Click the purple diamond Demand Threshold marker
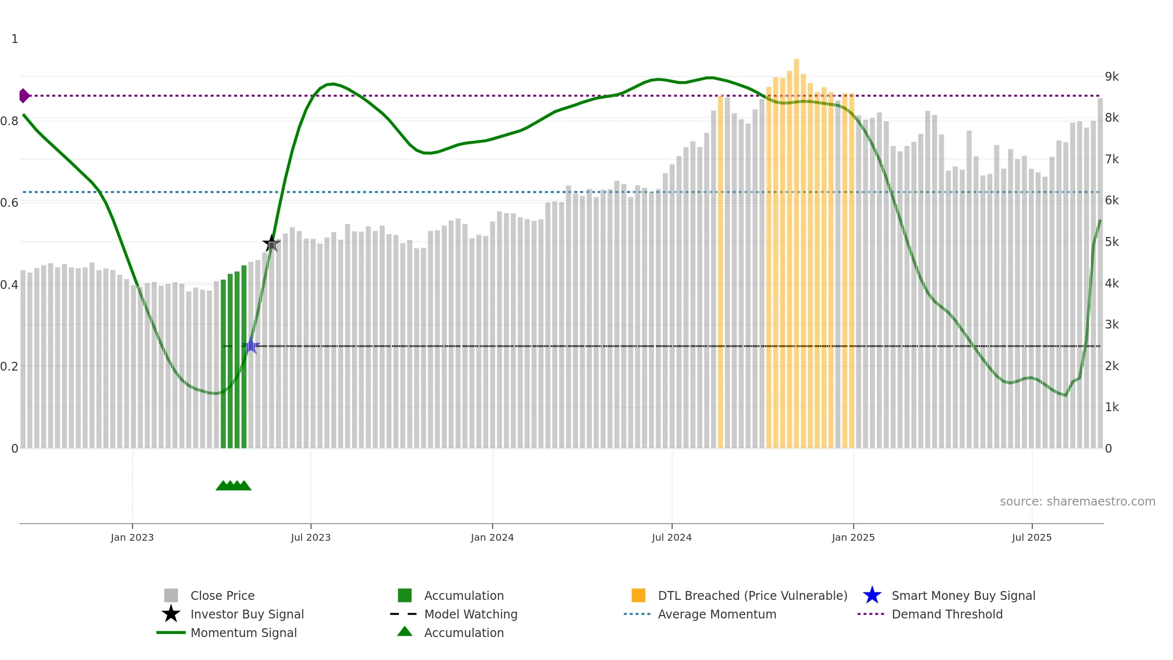This screenshot has width=1173, height=660. pyautogui.click(x=24, y=96)
